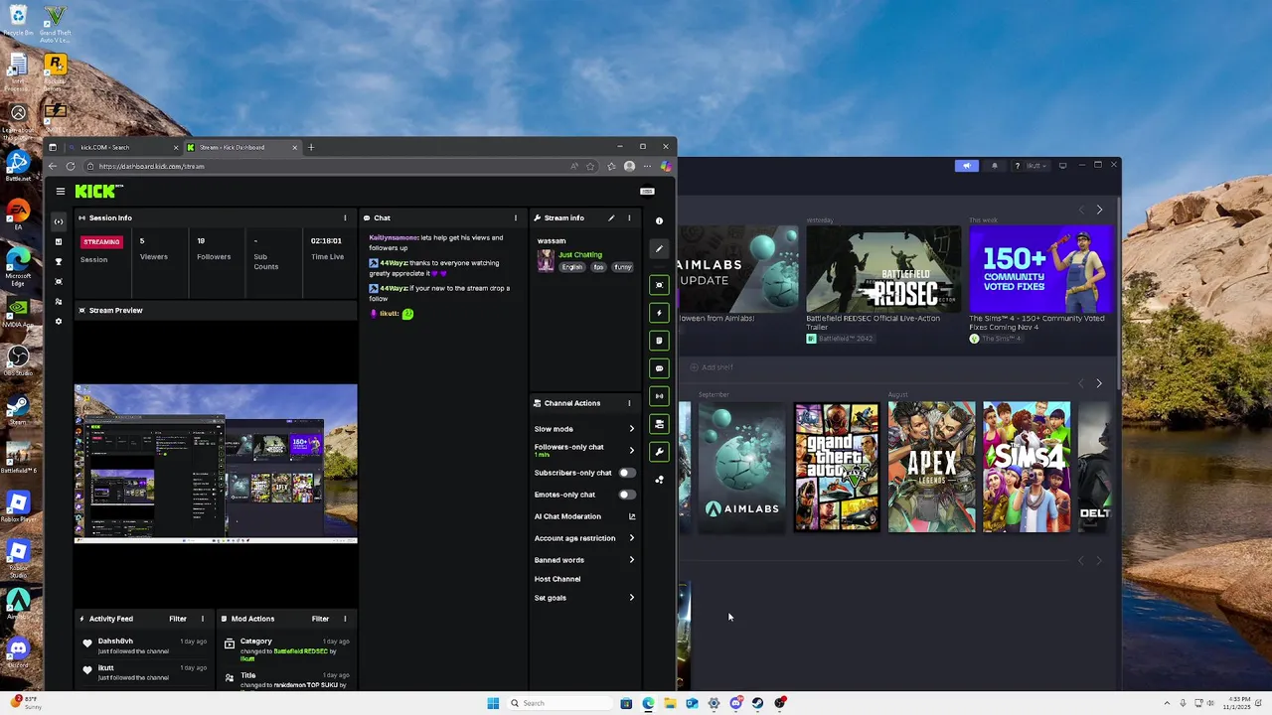Open notifications bell in EA app
The image size is (1272, 715).
tap(994, 166)
